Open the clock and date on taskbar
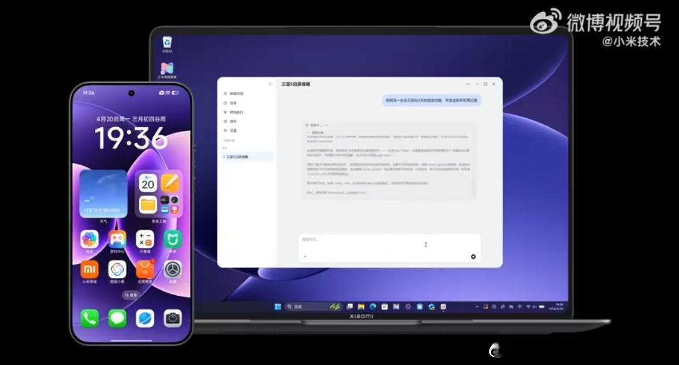The height and width of the screenshot is (365, 679). [556, 306]
